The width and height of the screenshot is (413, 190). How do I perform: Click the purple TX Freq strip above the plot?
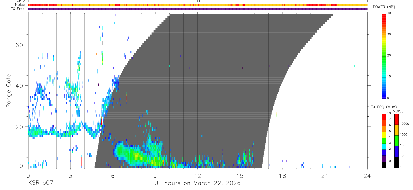coord(198,9)
